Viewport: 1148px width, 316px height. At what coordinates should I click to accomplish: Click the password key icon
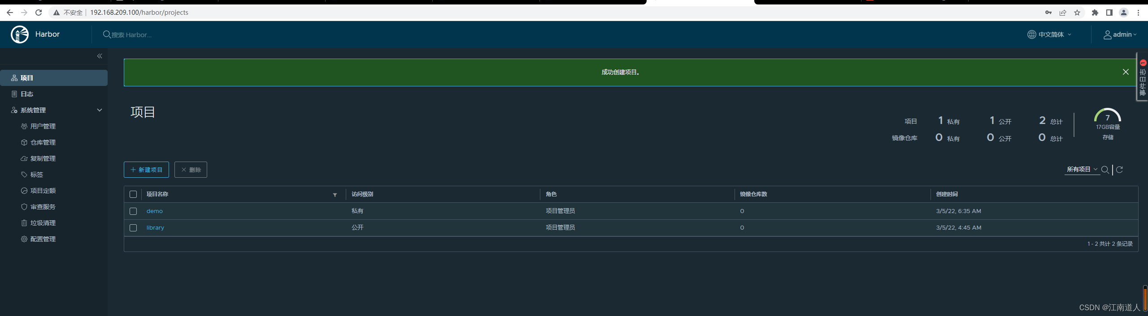tap(1048, 13)
